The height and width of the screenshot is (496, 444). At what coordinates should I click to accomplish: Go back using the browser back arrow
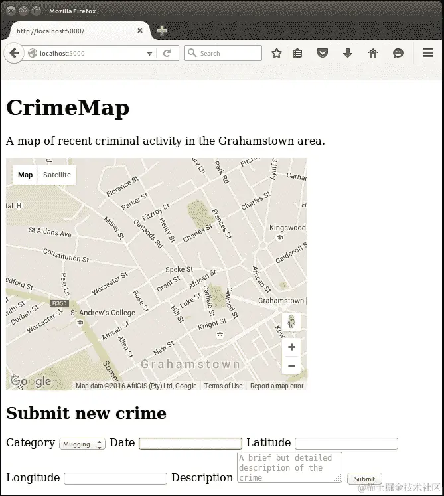pos(14,53)
